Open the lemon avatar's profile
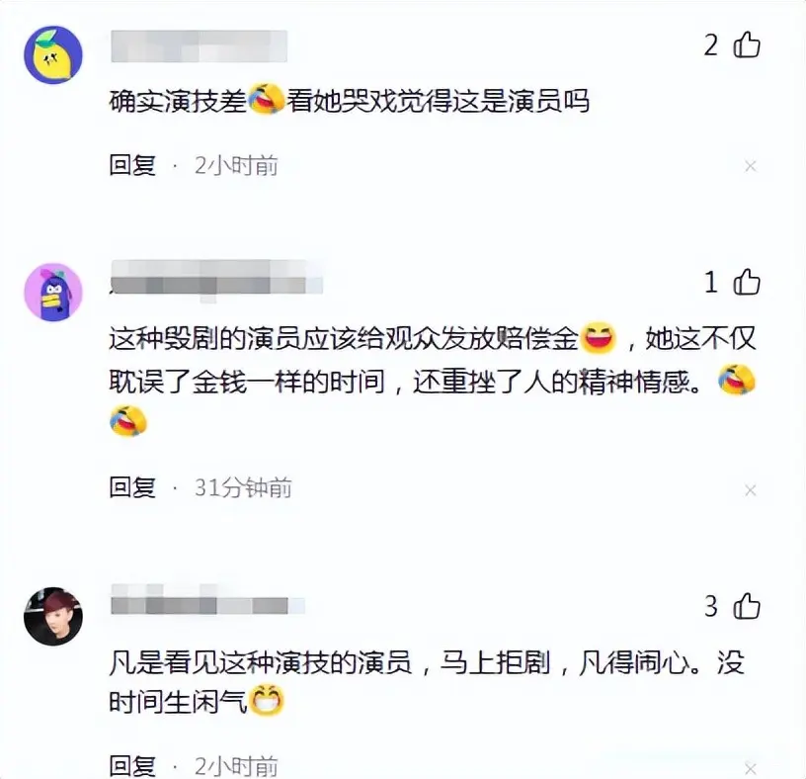806x779 pixels. pyautogui.click(x=53, y=54)
